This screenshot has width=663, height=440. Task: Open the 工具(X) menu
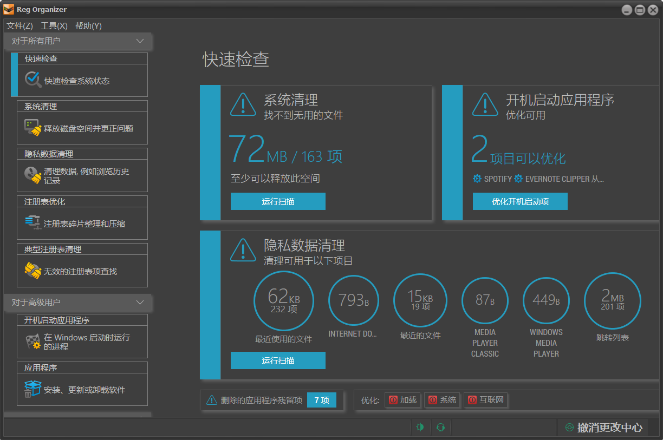click(x=54, y=25)
